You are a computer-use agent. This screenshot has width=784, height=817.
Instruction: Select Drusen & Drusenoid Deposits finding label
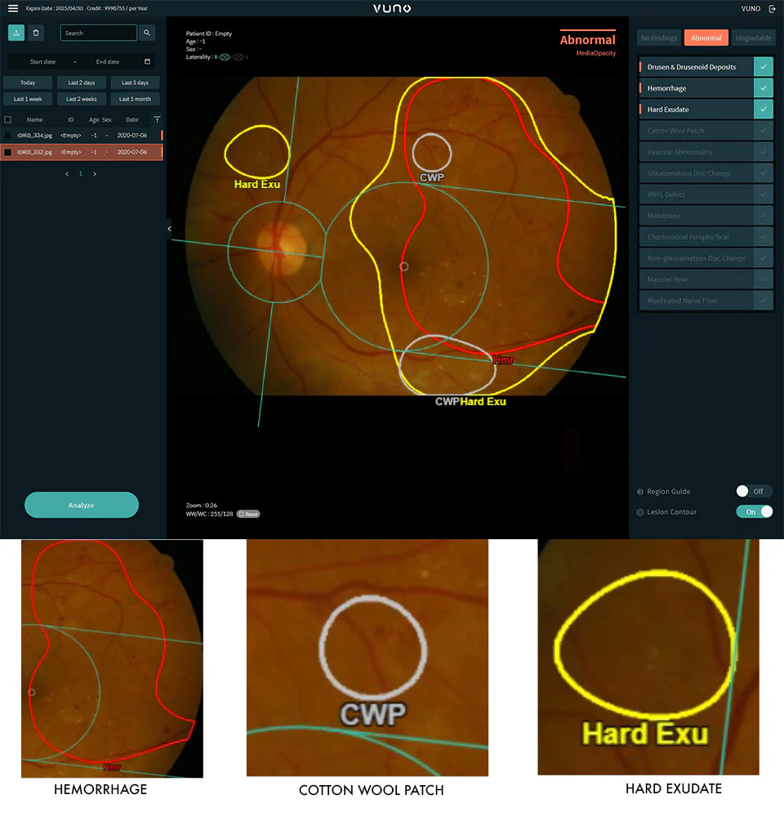691,67
